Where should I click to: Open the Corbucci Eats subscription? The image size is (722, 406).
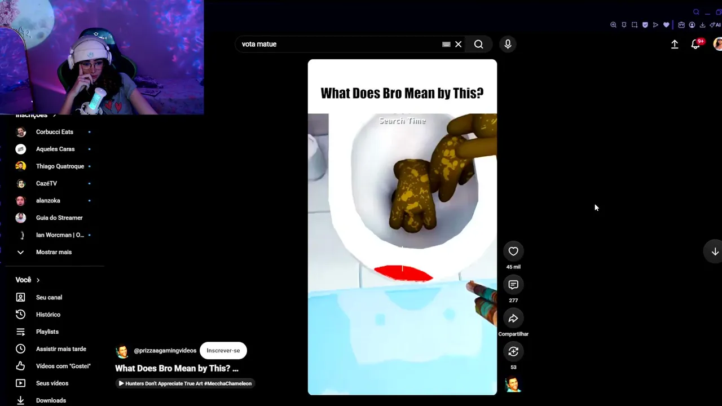point(54,132)
